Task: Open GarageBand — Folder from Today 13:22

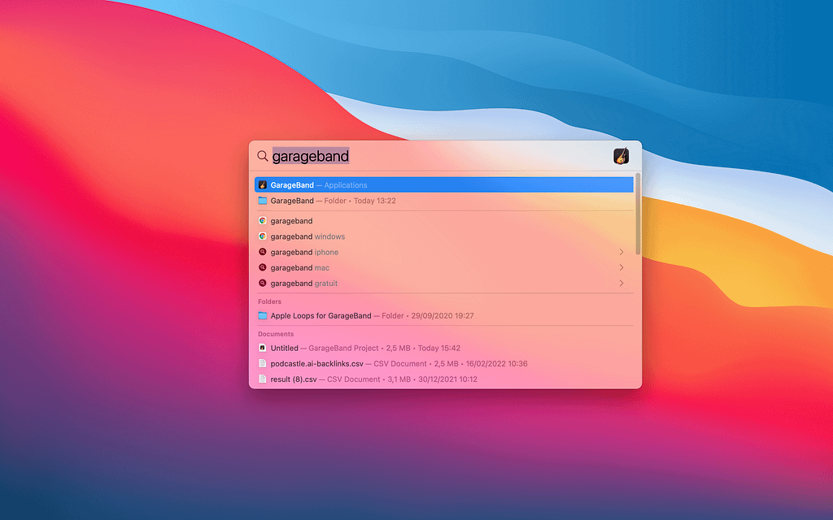Action: click(444, 201)
